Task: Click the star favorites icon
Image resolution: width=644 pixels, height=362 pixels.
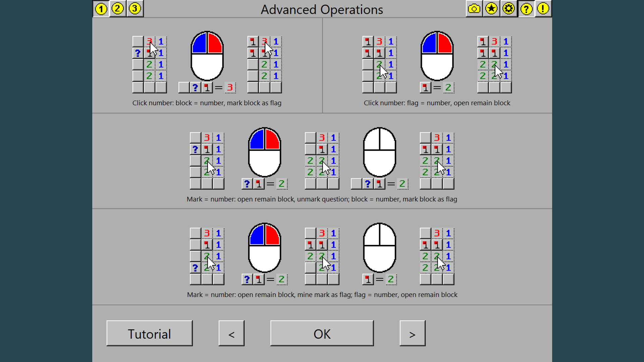Action: click(x=491, y=9)
